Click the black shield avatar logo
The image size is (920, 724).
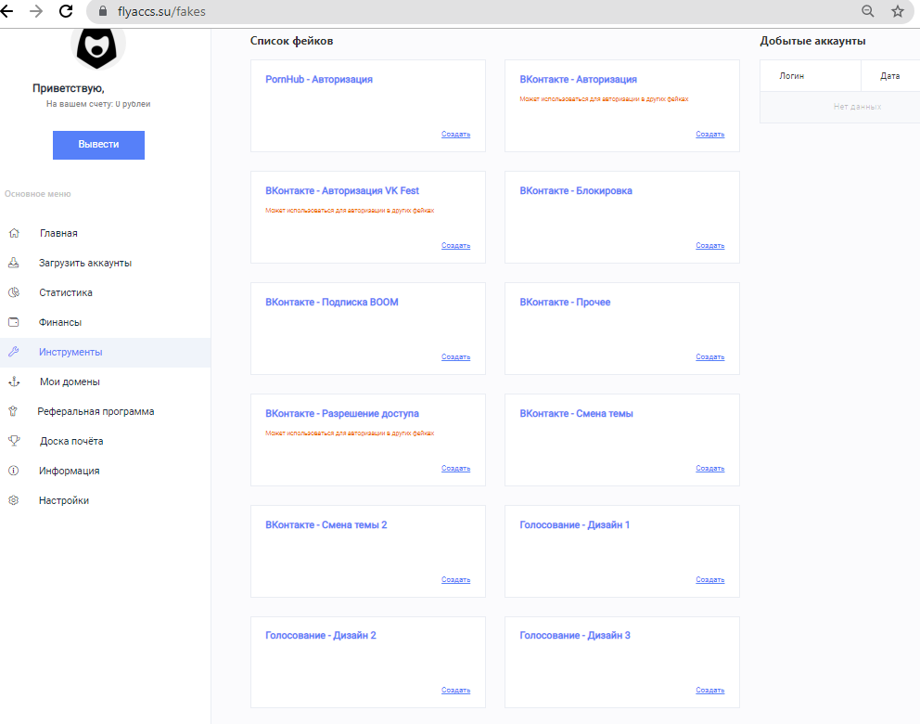point(97,48)
